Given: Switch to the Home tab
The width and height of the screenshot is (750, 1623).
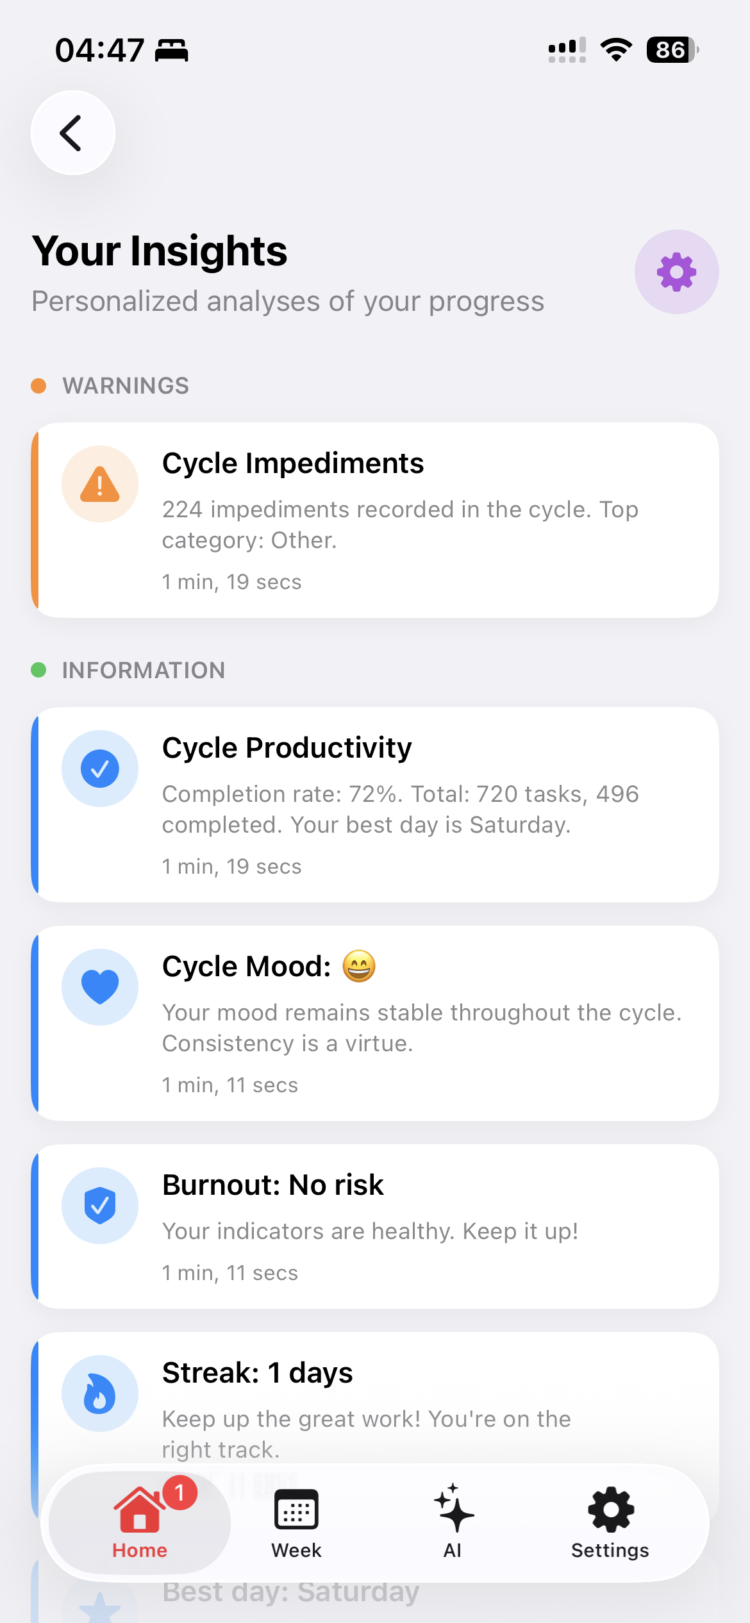Looking at the screenshot, I should (140, 1522).
